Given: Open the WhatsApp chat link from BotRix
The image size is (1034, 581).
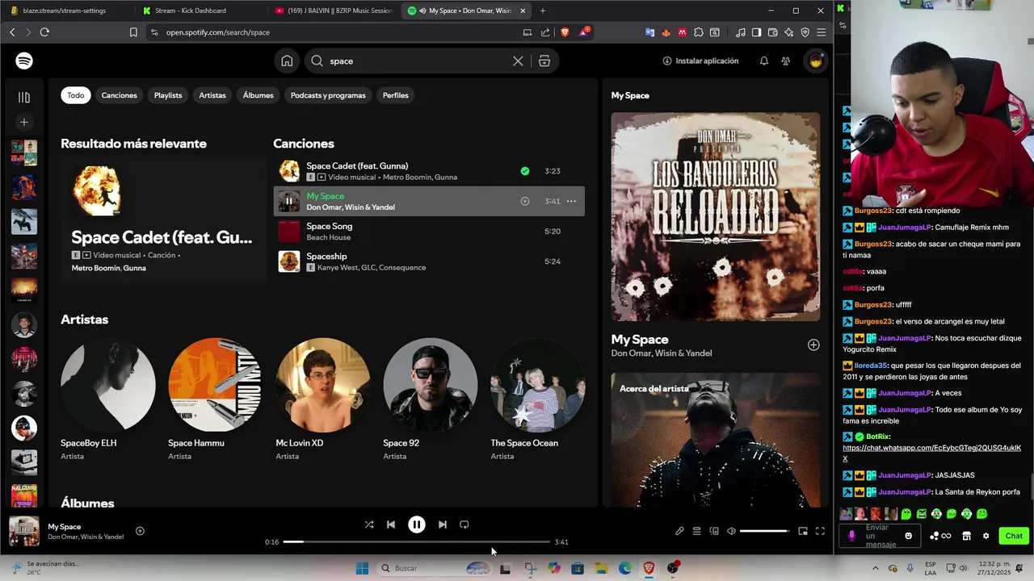Looking at the screenshot, I should [x=931, y=453].
